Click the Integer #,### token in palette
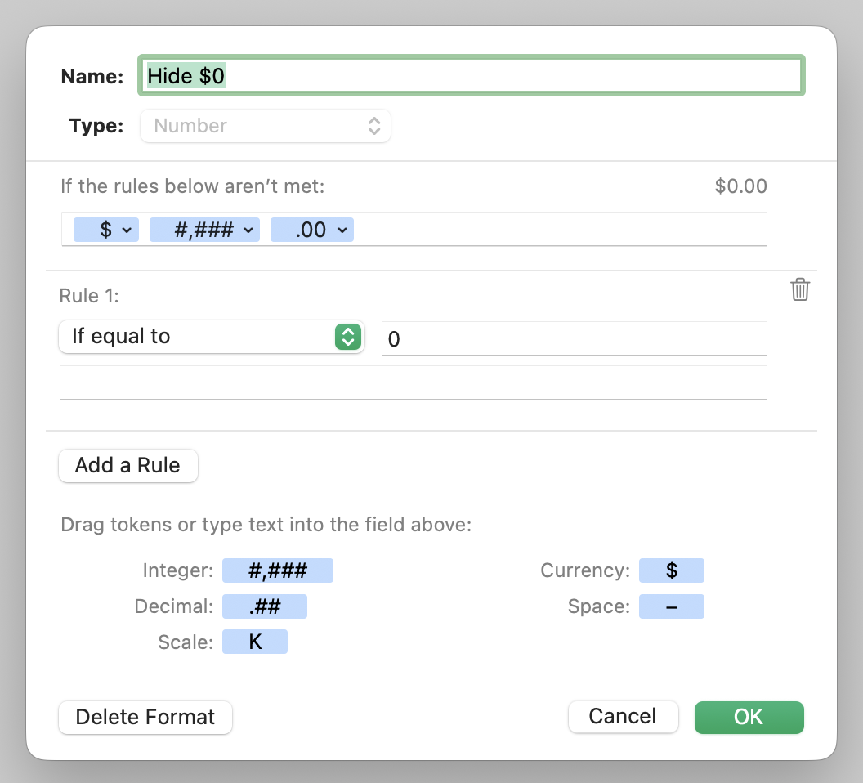This screenshot has width=863, height=783. [x=277, y=570]
